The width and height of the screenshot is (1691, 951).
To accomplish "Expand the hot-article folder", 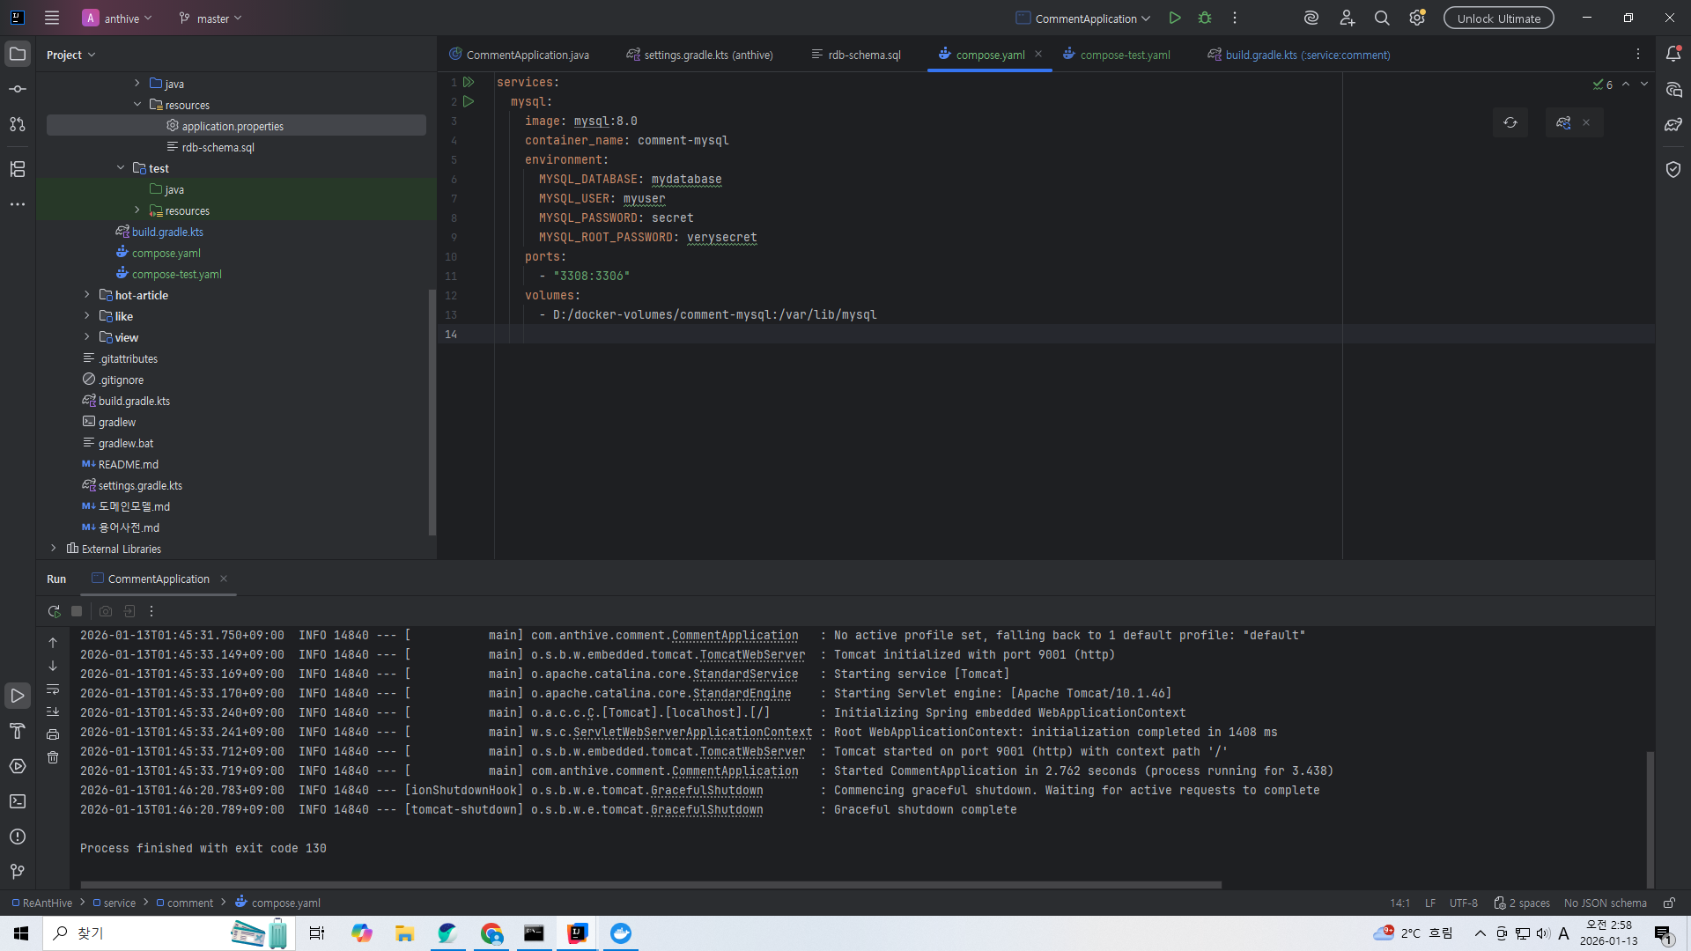I will 86,295.
